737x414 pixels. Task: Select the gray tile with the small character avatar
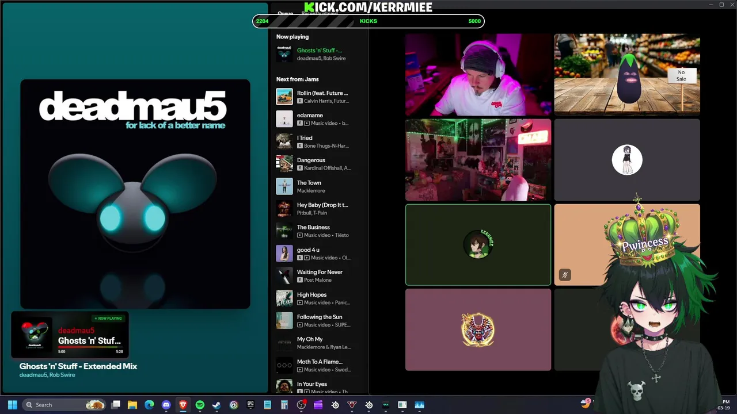click(627, 160)
